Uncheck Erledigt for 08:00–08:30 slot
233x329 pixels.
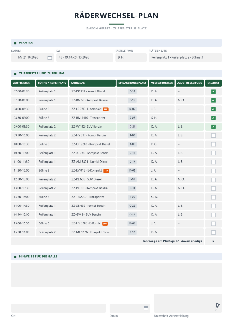[x=213, y=109]
